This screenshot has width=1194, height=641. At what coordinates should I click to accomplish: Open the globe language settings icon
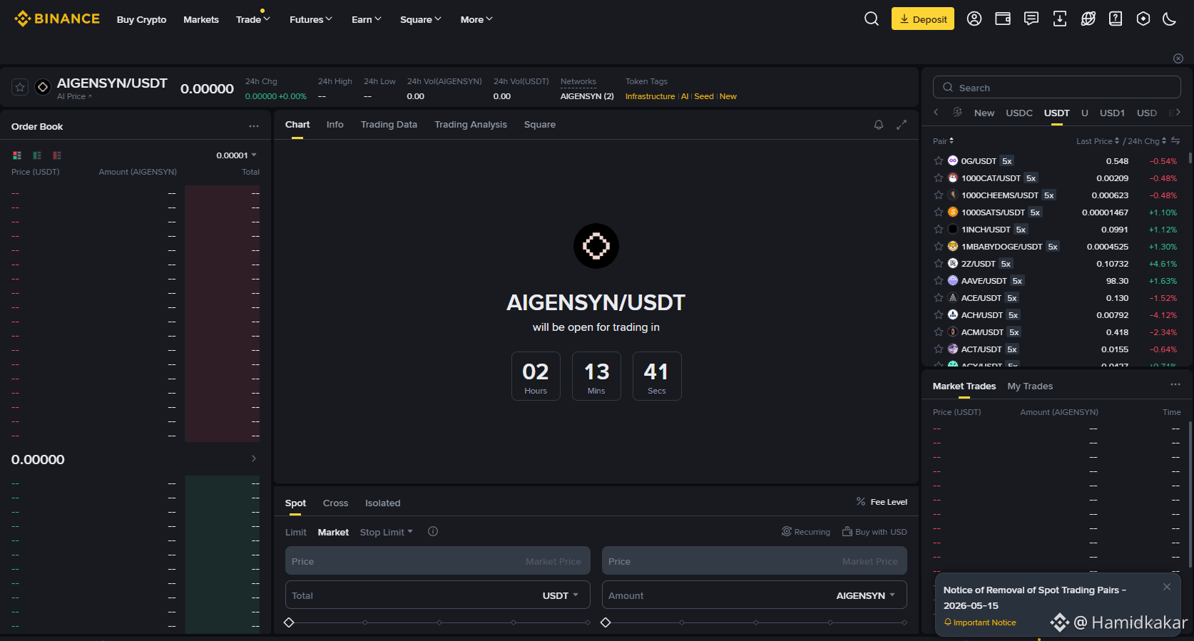coord(1088,19)
